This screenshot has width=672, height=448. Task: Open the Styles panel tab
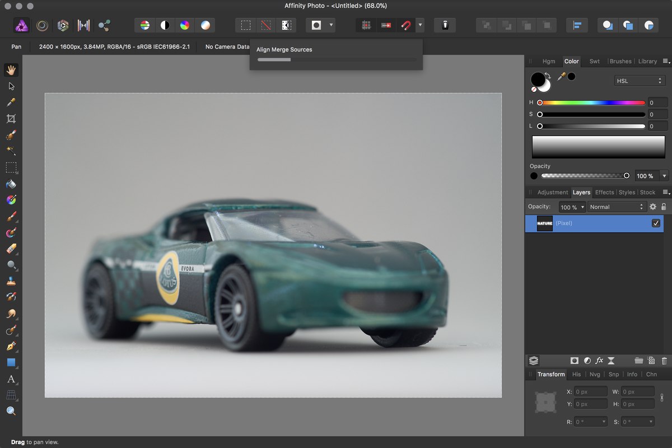click(x=627, y=192)
